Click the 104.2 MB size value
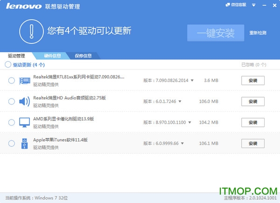Image resolution: width=280 pixels, height=203 pixels. 209,122
